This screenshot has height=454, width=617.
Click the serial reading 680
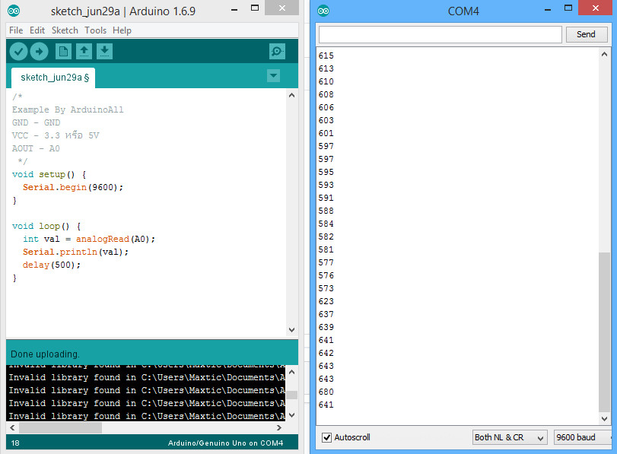(x=326, y=392)
